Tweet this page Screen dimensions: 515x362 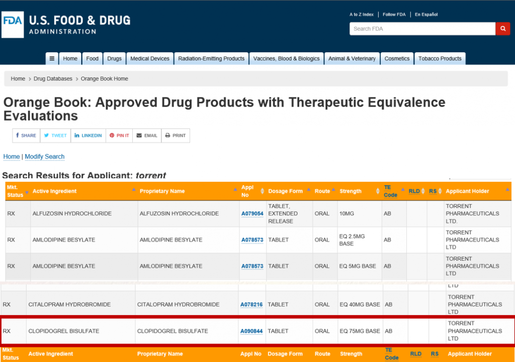[x=55, y=135]
